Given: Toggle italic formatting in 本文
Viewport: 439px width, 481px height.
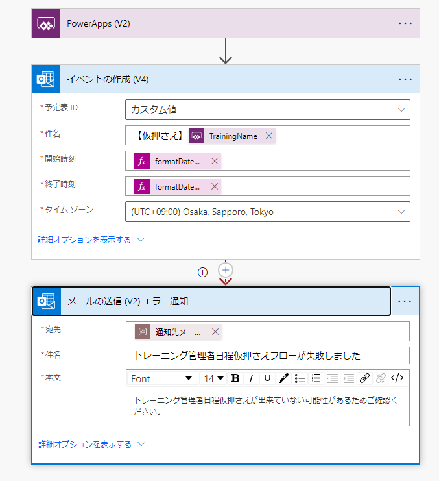Looking at the screenshot, I should click(251, 378).
